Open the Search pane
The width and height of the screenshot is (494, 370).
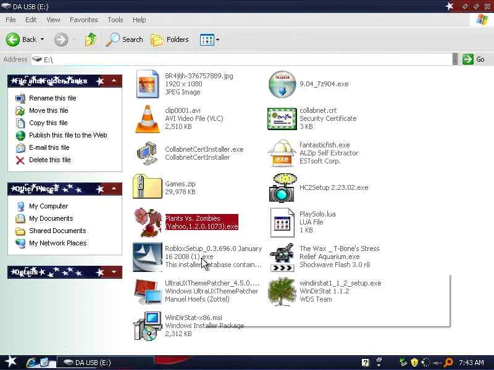pos(124,39)
